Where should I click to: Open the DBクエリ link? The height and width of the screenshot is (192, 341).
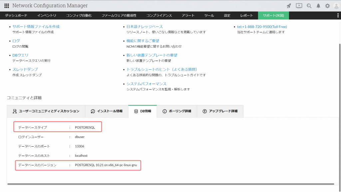pyautogui.click(x=20, y=55)
